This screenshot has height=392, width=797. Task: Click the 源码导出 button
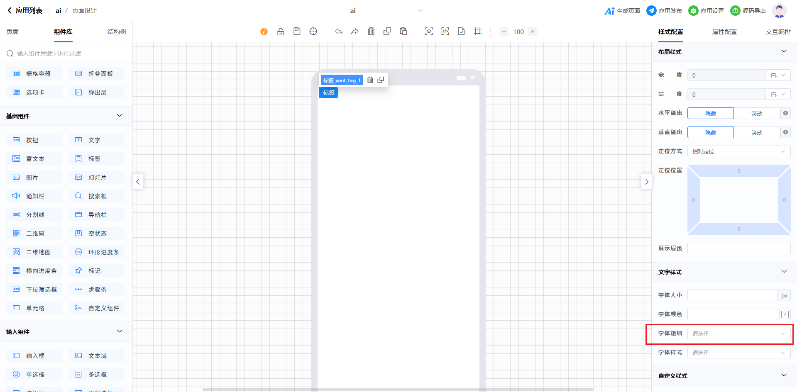pos(748,11)
